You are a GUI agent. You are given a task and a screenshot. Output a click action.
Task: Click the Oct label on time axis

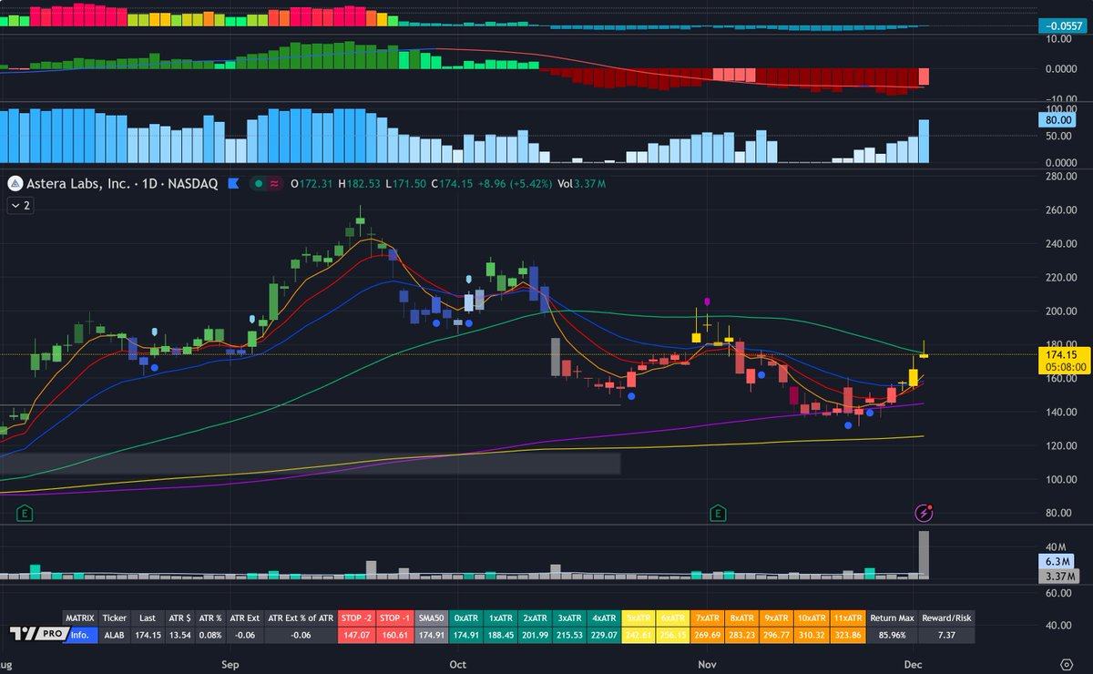coord(457,664)
